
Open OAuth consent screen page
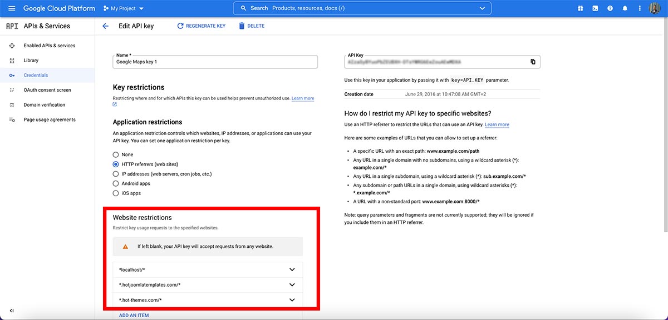pyautogui.click(x=47, y=90)
